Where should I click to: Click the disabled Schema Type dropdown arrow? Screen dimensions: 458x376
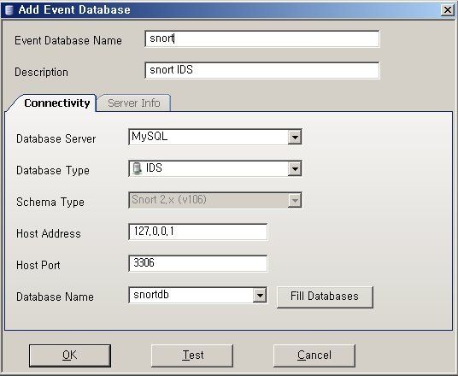tap(295, 201)
